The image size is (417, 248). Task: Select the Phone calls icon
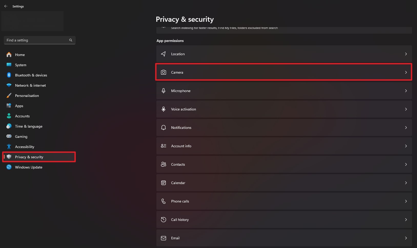coord(164,201)
